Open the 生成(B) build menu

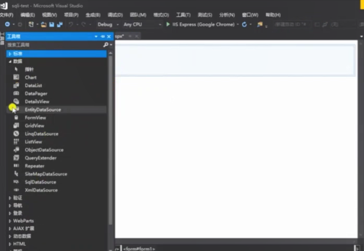93,15
